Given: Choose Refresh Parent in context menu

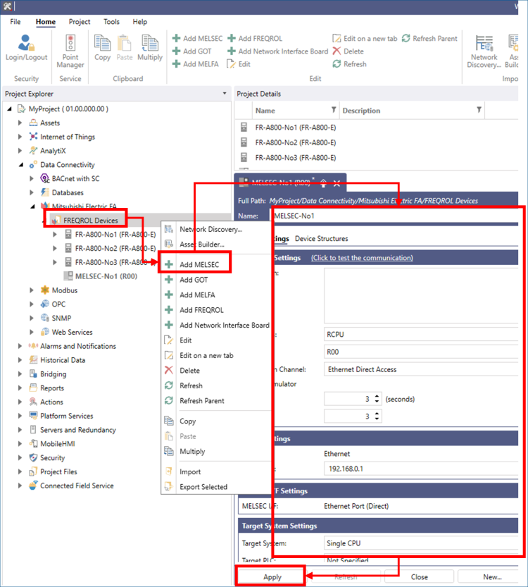Looking at the screenshot, I should (x=202, y=400).
